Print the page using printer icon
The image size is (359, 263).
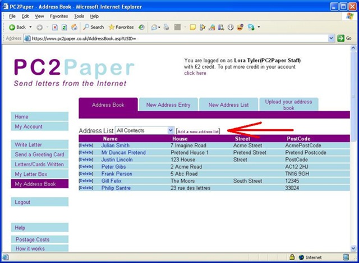click(x=167, y=28)
